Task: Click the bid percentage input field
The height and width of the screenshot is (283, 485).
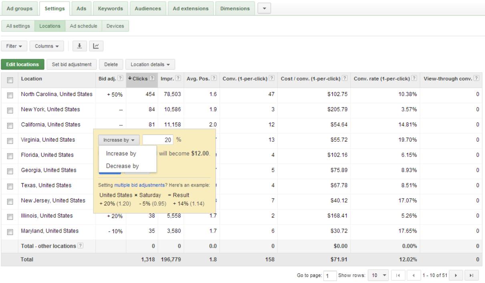Action: [x=158, y=140]
